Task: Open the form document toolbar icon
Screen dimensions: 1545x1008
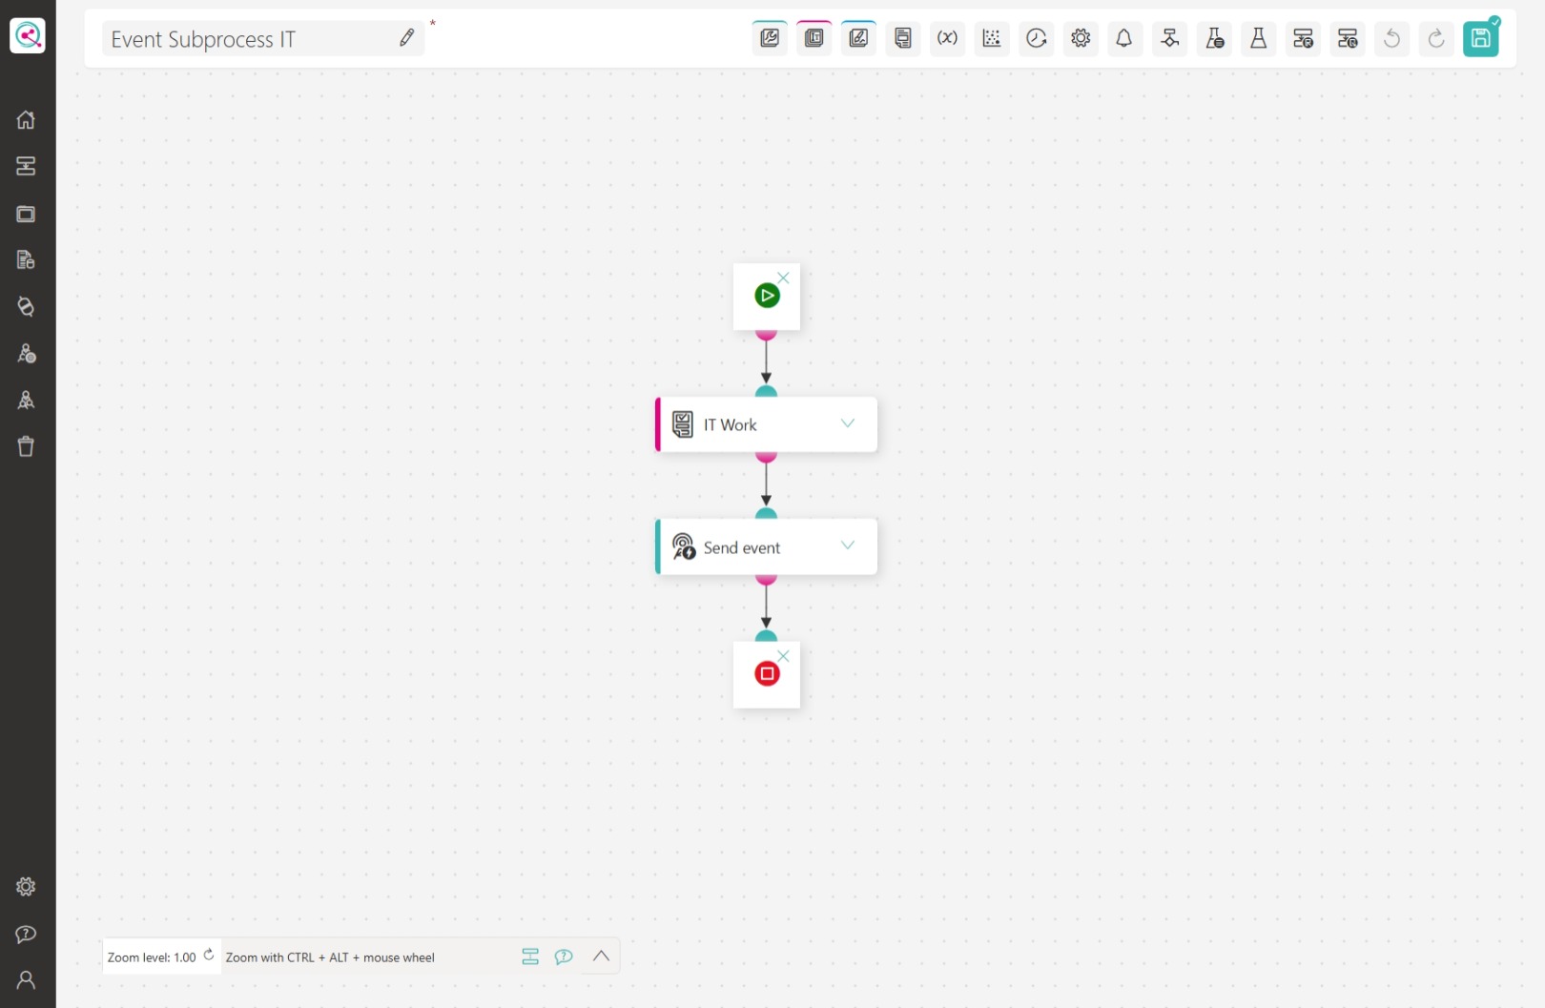Action: pos(902,38)
